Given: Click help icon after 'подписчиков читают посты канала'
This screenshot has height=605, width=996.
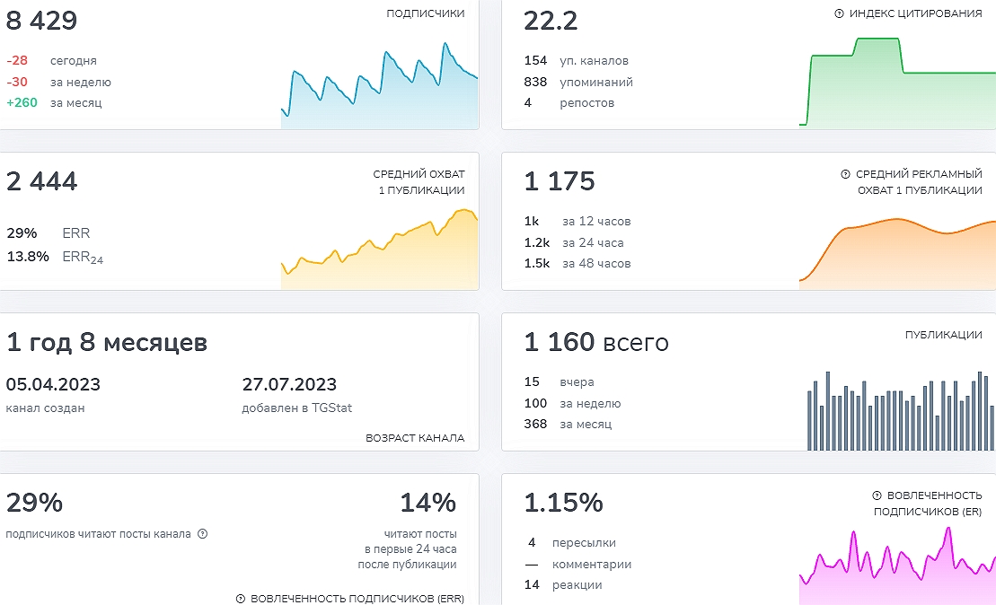Looking at the screenshot, I should point(203,534).
